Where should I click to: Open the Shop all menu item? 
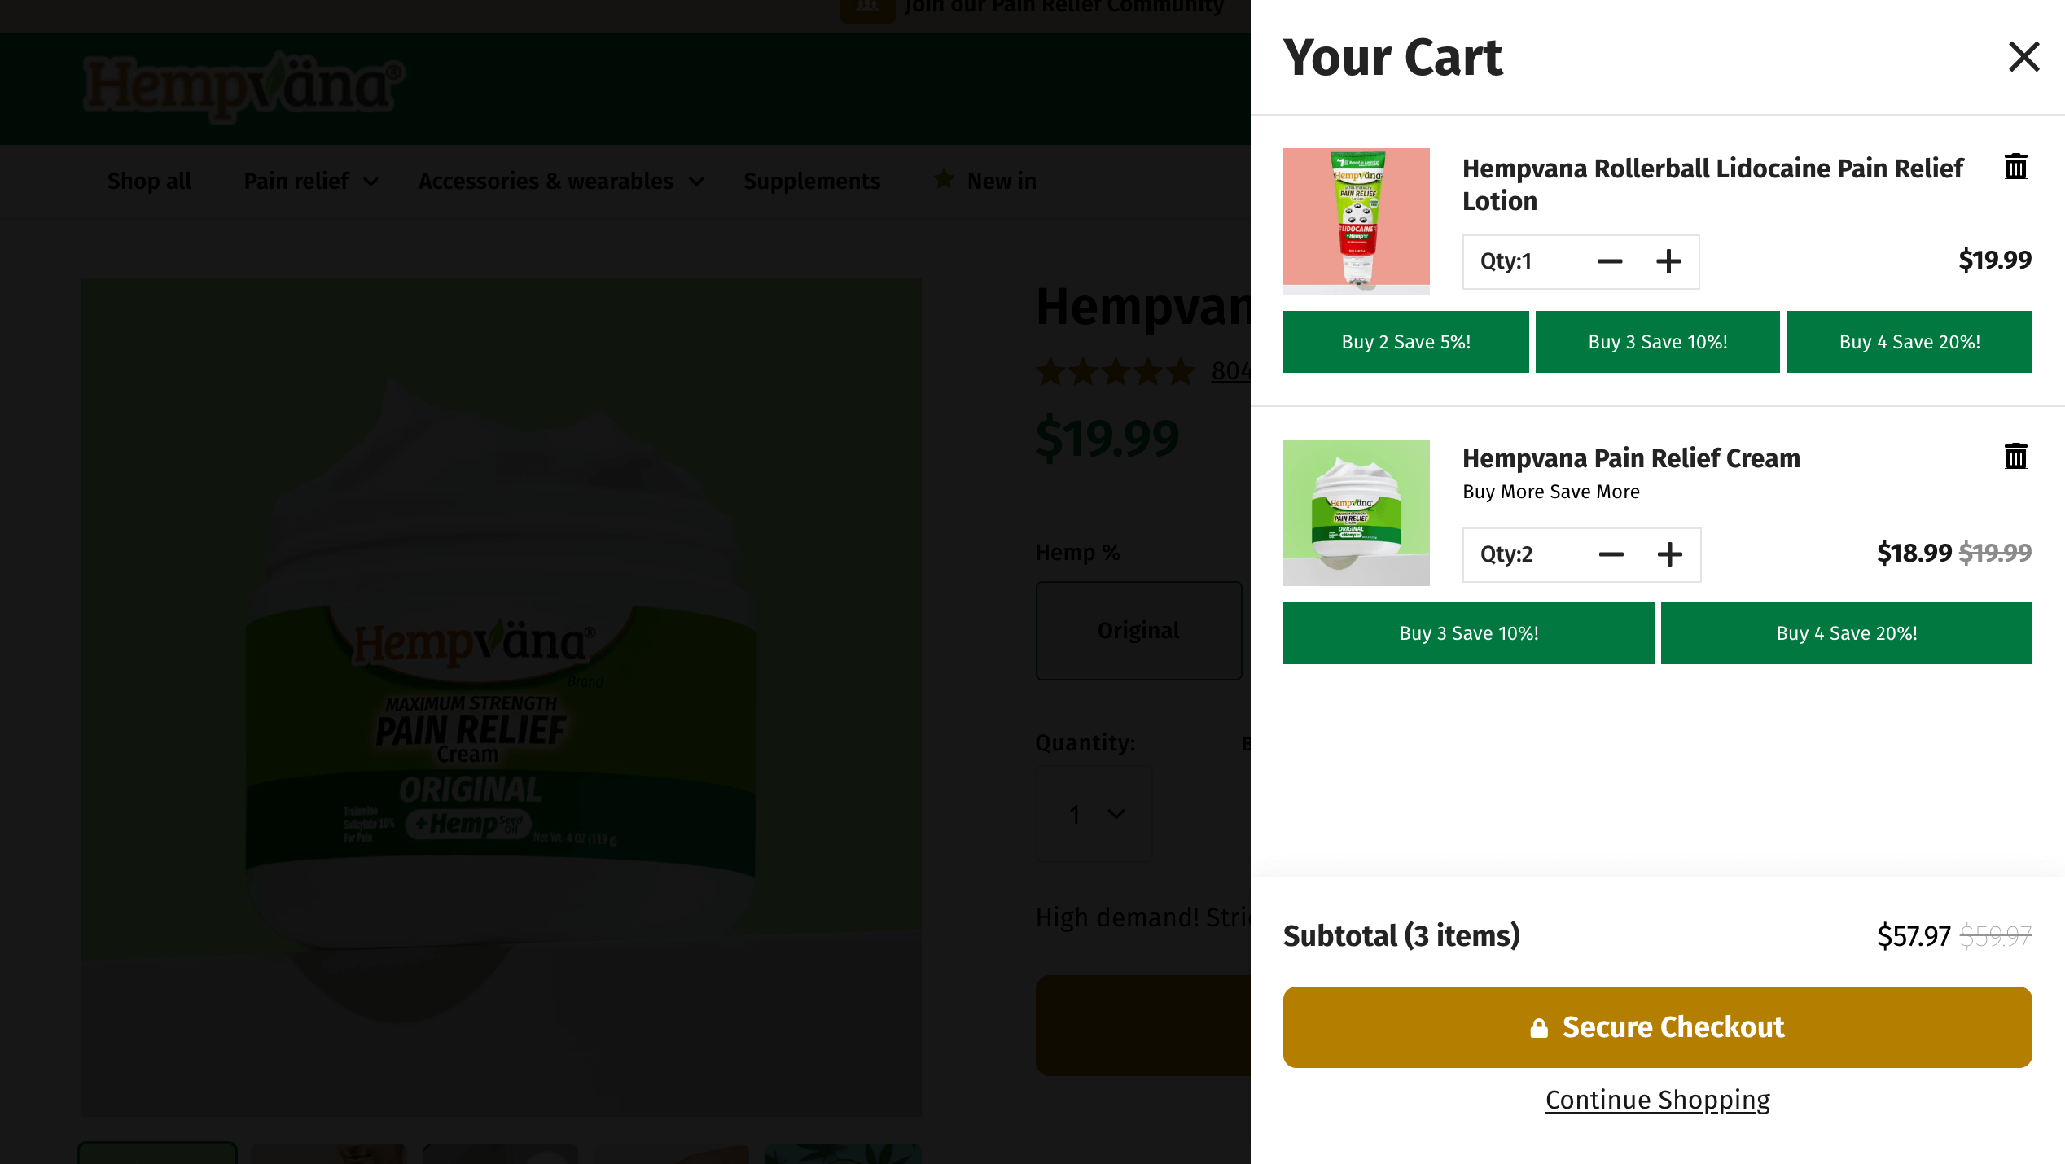coord(150,181)
